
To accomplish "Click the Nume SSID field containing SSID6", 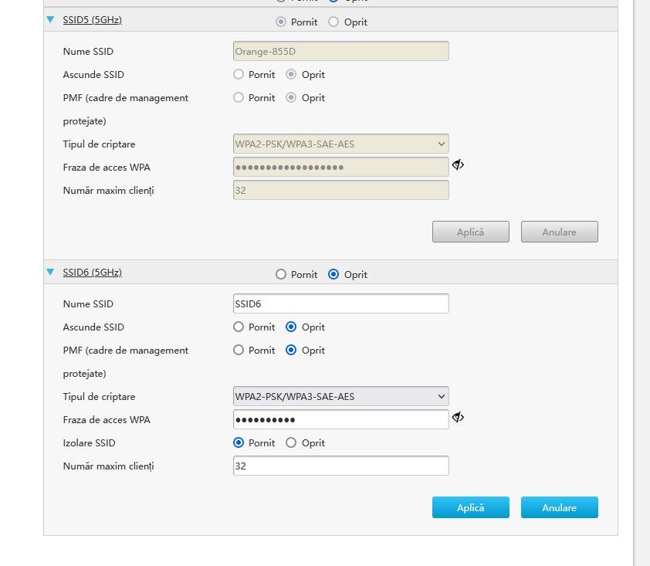I will [x=340, y=304].
